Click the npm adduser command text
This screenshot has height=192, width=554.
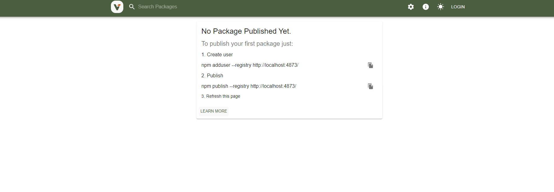click(250, 65)
